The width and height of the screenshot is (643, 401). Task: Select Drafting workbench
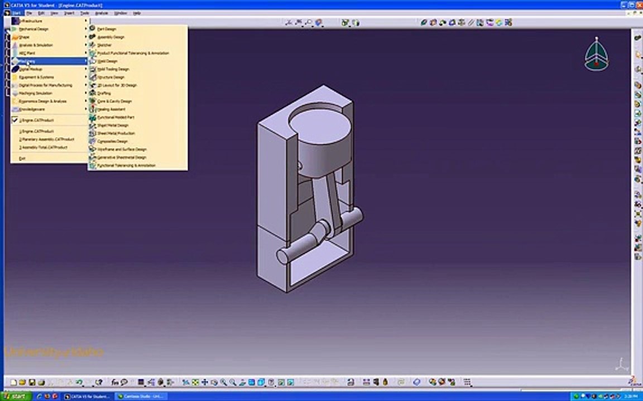tap(137, 94)
